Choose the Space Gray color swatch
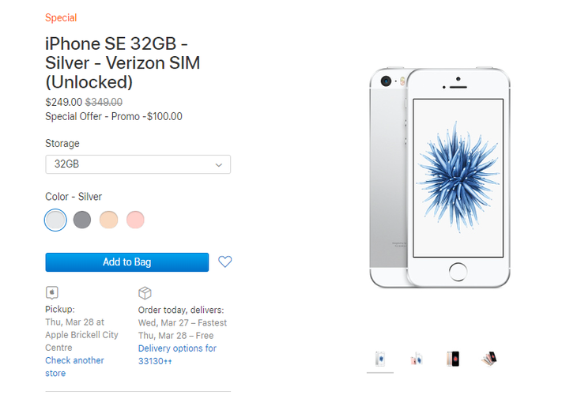Screen dimensions: 577x399 point(82,220)
